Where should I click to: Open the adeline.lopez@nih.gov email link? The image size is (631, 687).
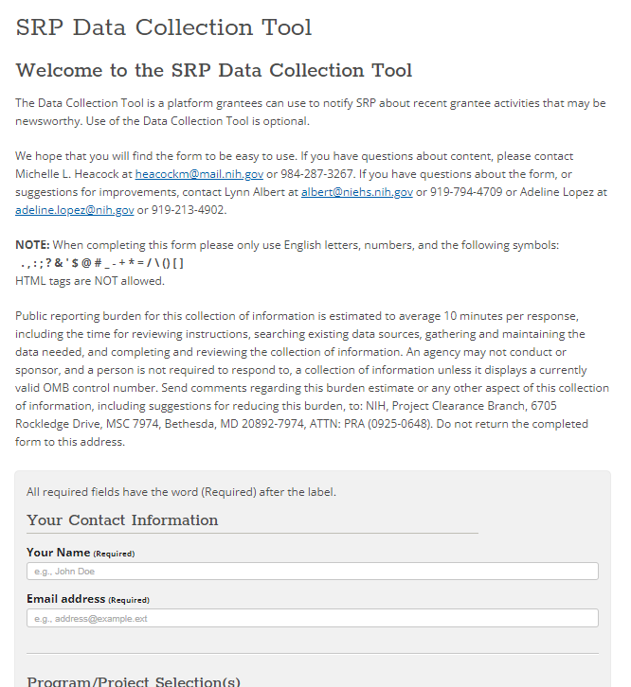point(74,210)
